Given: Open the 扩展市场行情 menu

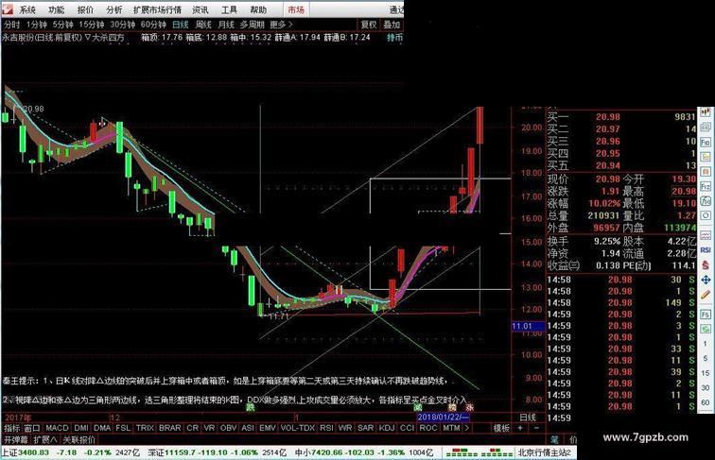Looking at the screenshot, I should tap(157, 9).
